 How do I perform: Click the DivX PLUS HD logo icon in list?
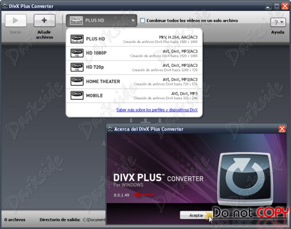point(77,39)
